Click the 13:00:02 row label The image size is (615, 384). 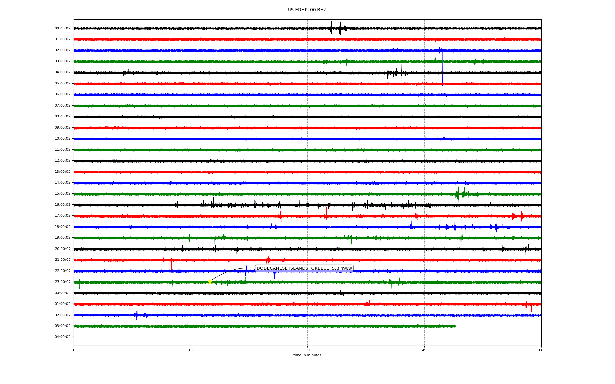pos(62,172)
